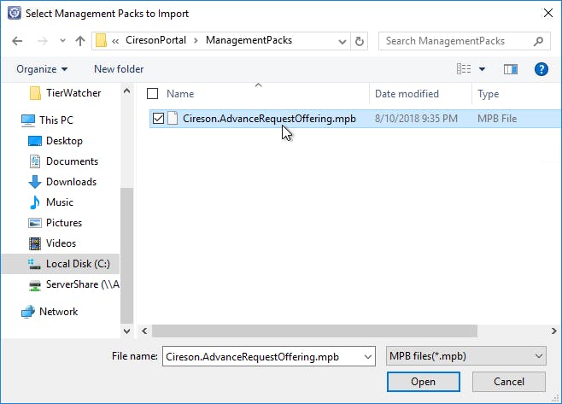This screenshot has width=562, height=404.
Task: Click the MPB File type cell
Action: pos(497,119)
